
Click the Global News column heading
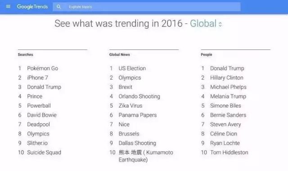pyautogui.click(x=120, y=54)
